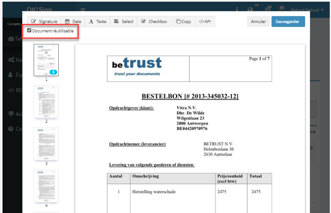The image size is (331, 213).
Task: Add a Checkbox field to the document
Action: coord(154,22)
